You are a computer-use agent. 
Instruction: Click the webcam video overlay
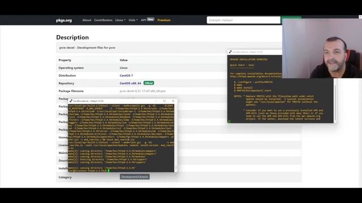(322, 48)
